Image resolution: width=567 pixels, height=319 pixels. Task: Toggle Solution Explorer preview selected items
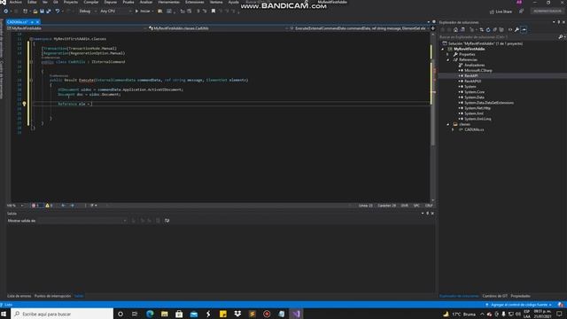pyautogui.click(x=524, y=29)
